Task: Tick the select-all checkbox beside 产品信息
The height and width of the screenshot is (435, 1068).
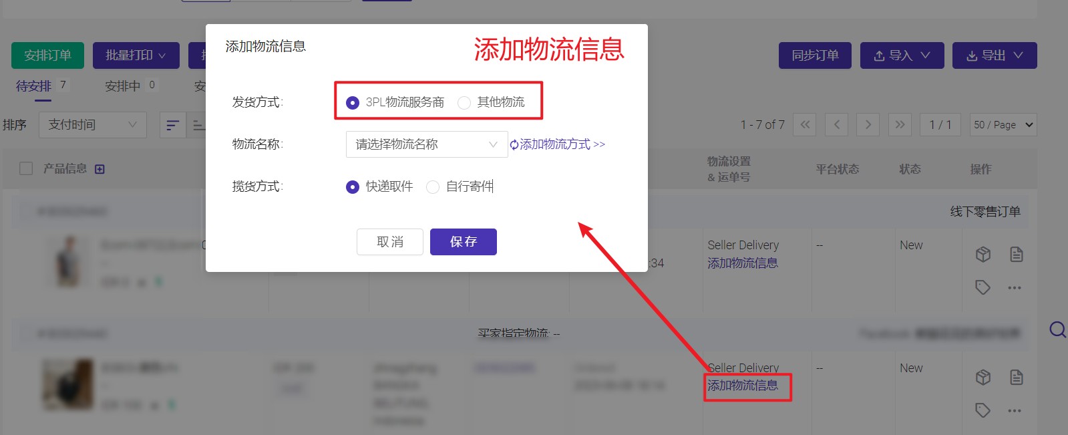Action: (x=26, y=168)
